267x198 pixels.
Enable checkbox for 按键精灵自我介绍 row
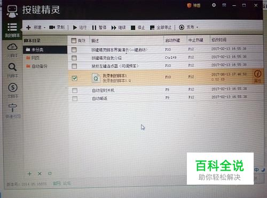[x=74, y=58]
